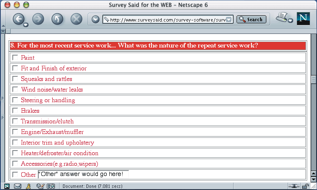Click the sidebar grippy handle on left edge

pos(3,108)
